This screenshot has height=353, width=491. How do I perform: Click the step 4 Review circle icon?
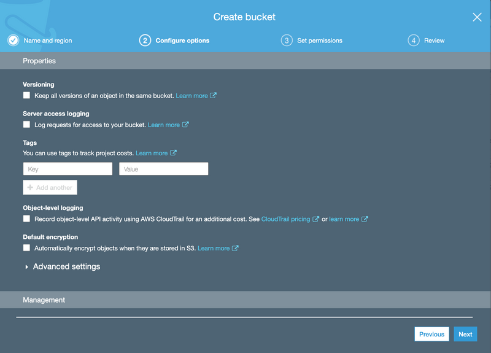[x=414, y=41]
